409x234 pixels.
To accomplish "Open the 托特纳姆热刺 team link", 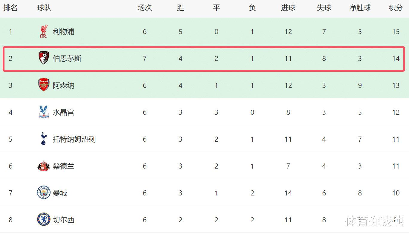I will 74,139.
